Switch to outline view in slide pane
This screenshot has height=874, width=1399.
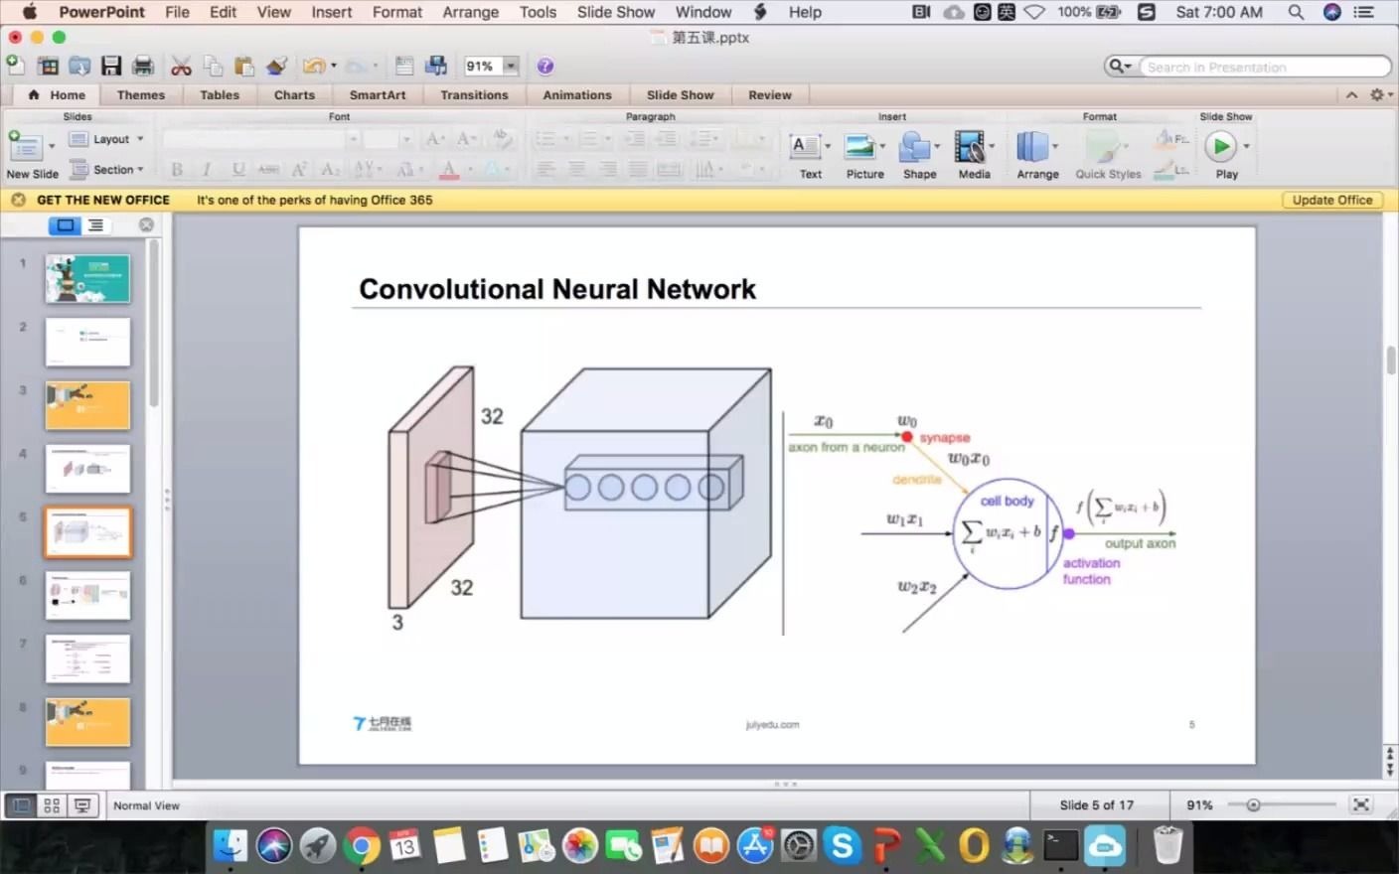[x=95, y=225]
